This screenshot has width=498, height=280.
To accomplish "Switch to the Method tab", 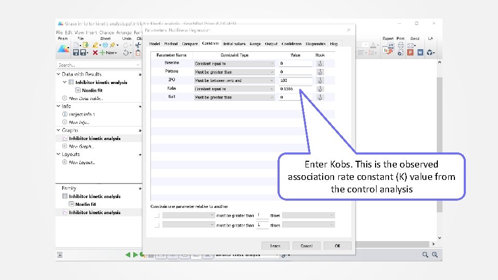I will point(171,44).
